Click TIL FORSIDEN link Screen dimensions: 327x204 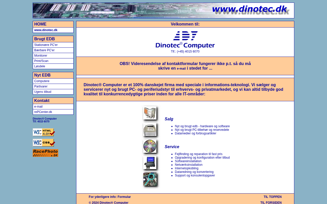click(271, 202)
